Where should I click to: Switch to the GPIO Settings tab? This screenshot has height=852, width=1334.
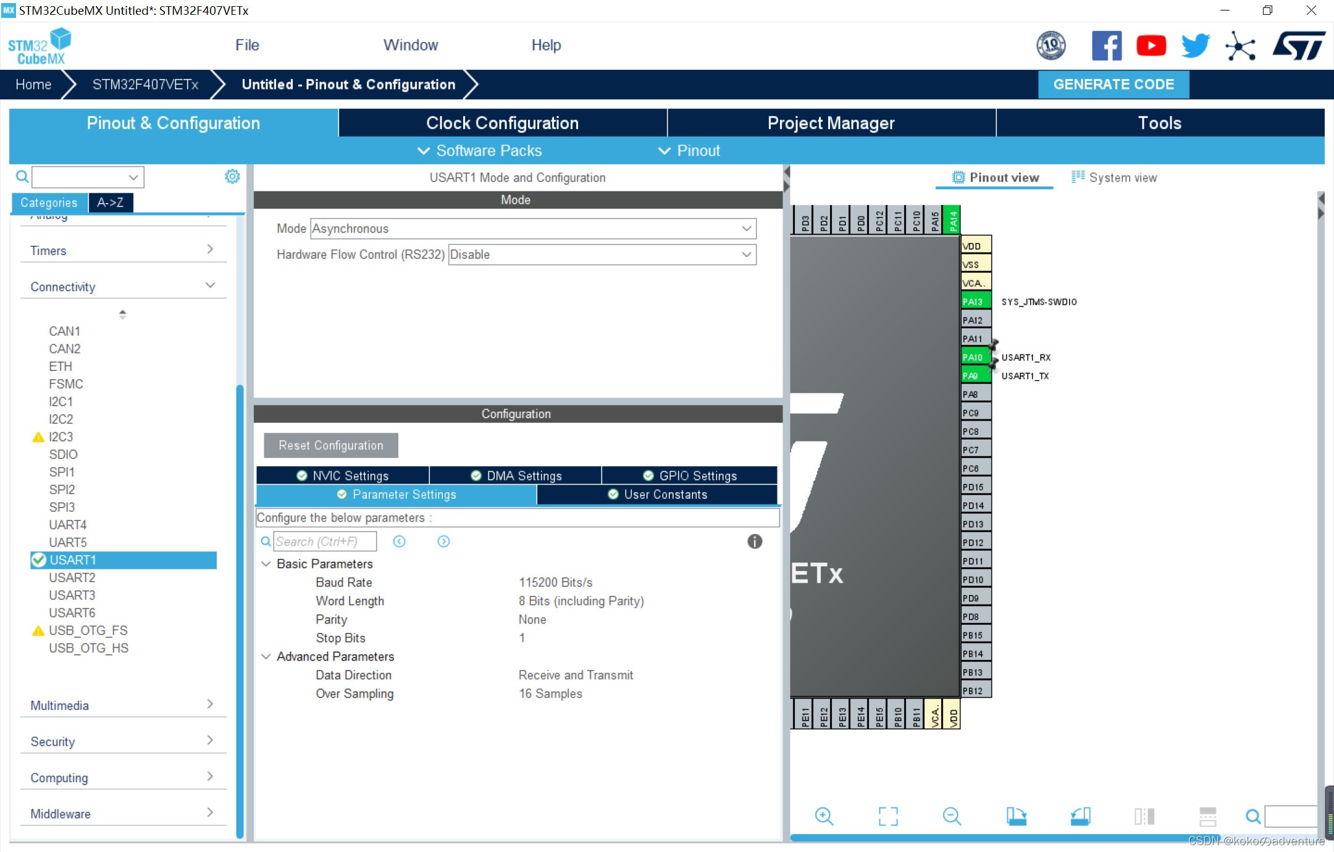(689, 475)
